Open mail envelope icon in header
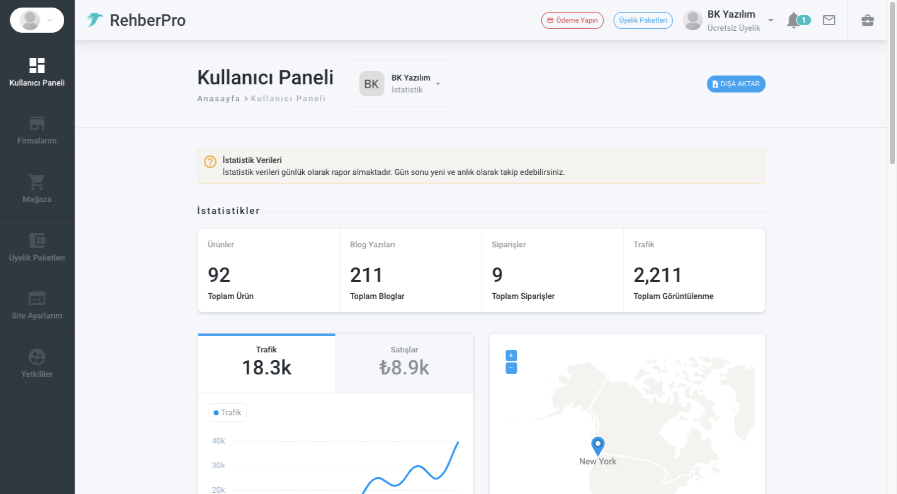The height and width of the screenshot is (494, 897). pos(829,20)
